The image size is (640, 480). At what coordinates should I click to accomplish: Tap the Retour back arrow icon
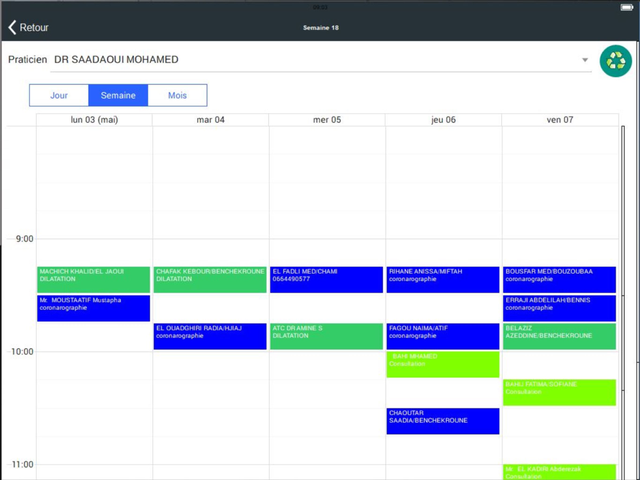pos(12,28)
